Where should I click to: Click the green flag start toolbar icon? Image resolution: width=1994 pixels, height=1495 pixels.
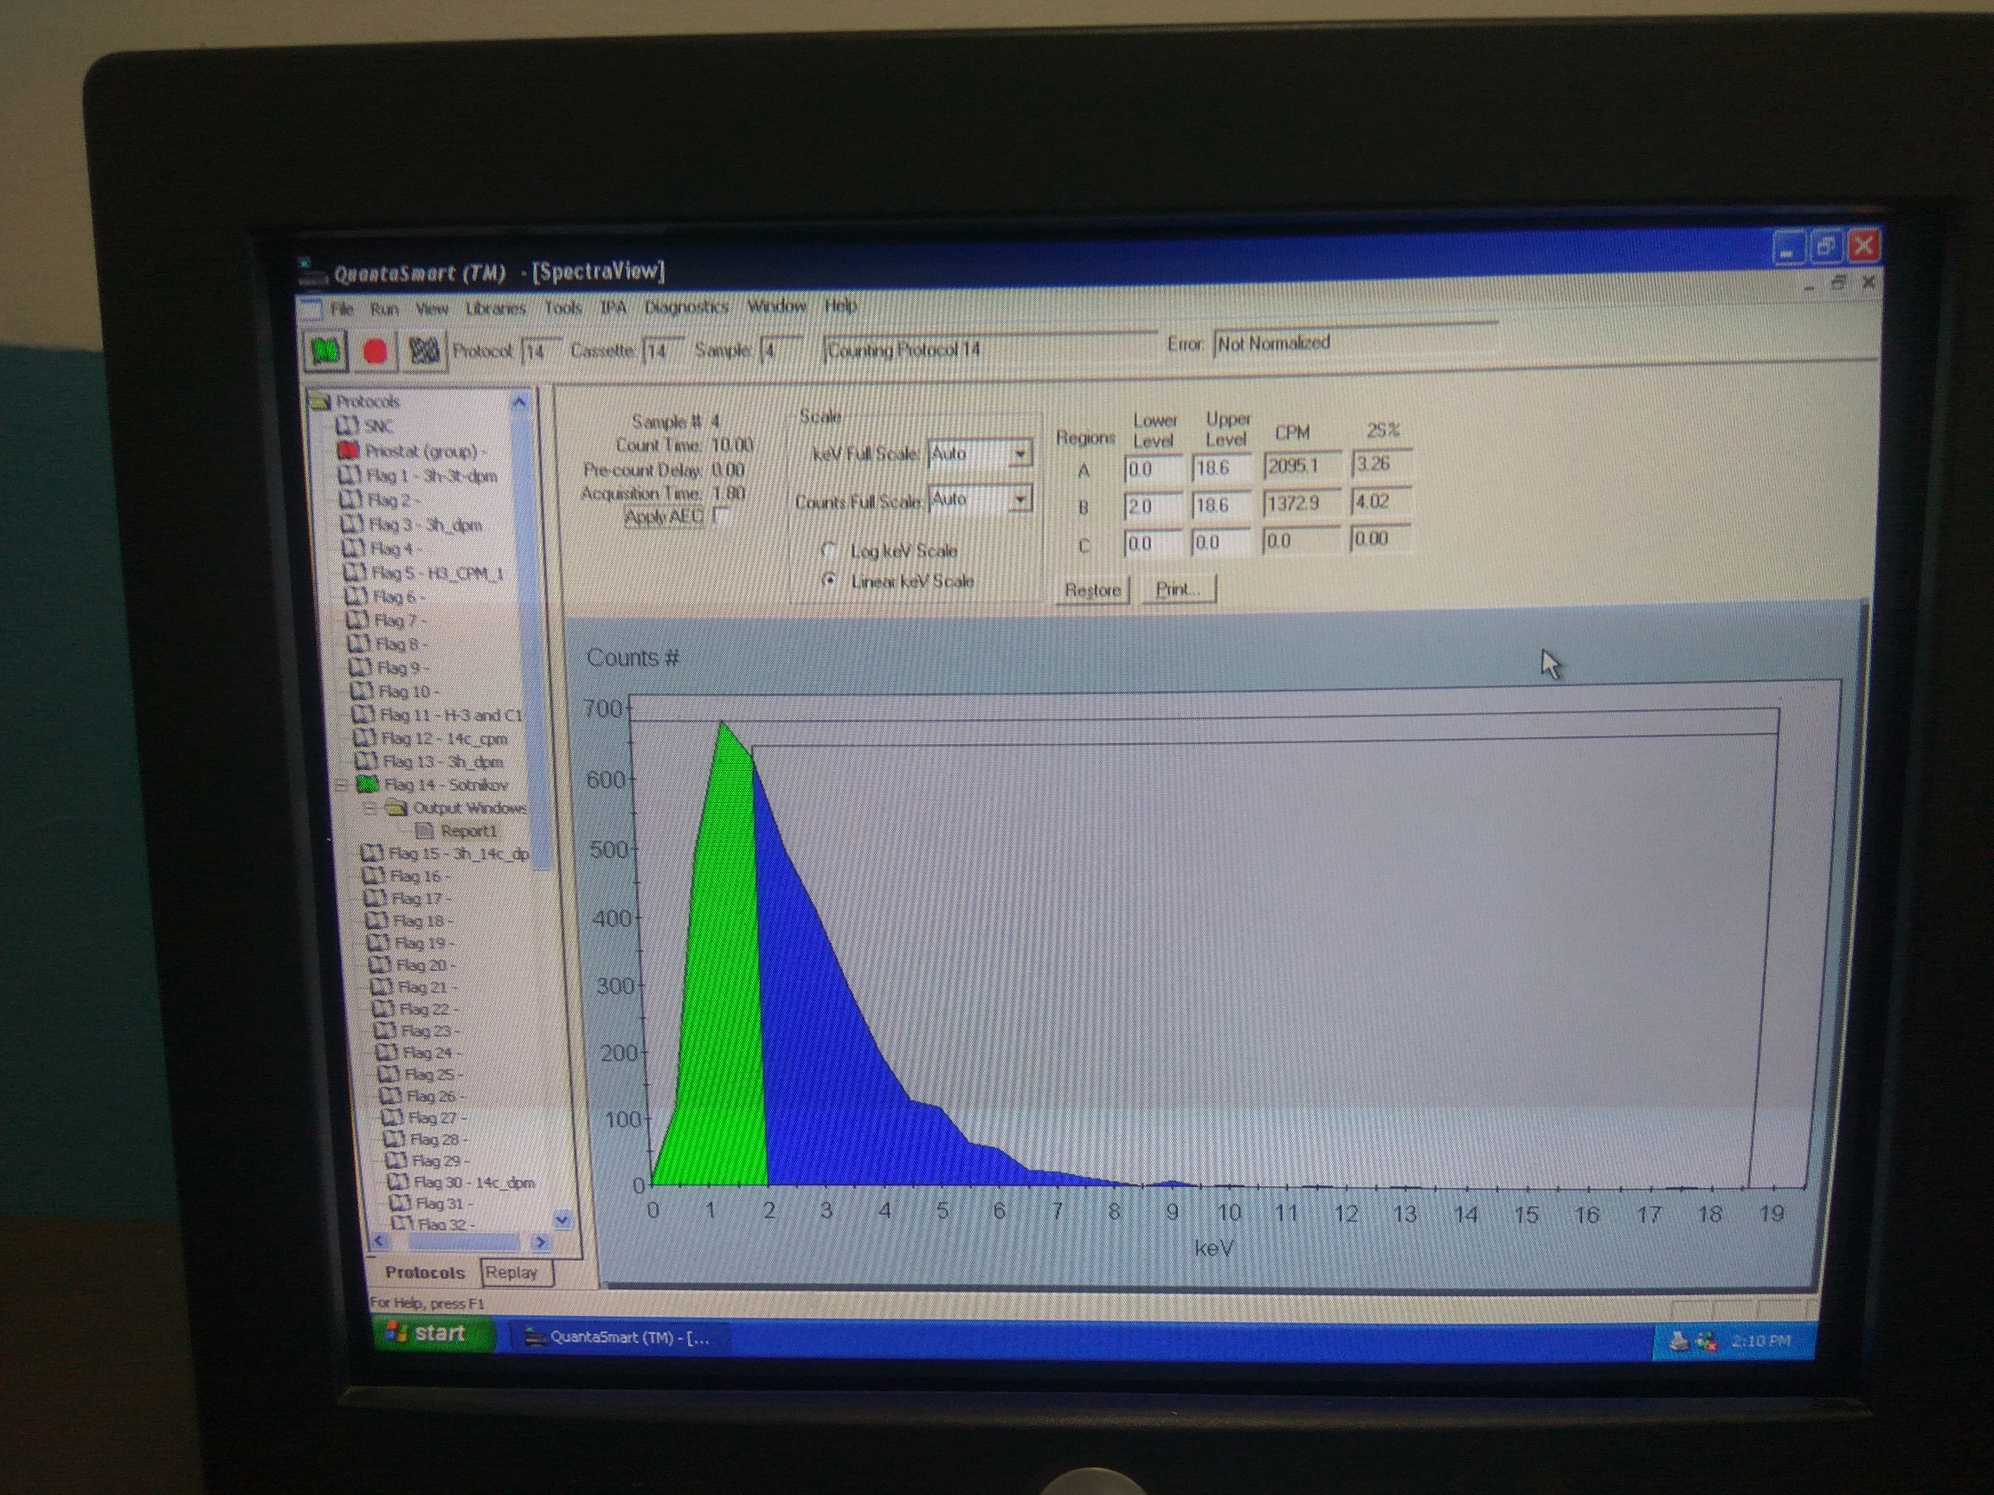pyautogui.click(x=325, y=350)
